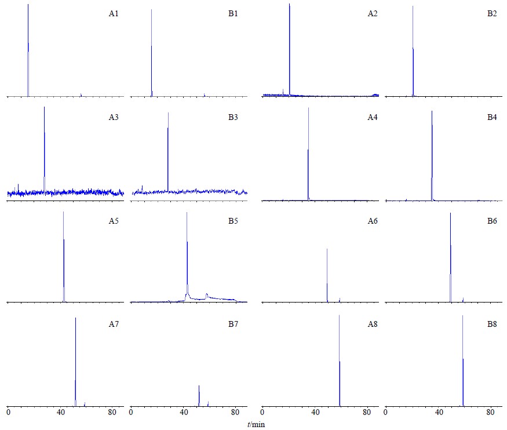Image resolution: width=507 pixels, height=430 pixels.
Task: Click the 40 tick under chromatogram A7
Action: point(60,413)
